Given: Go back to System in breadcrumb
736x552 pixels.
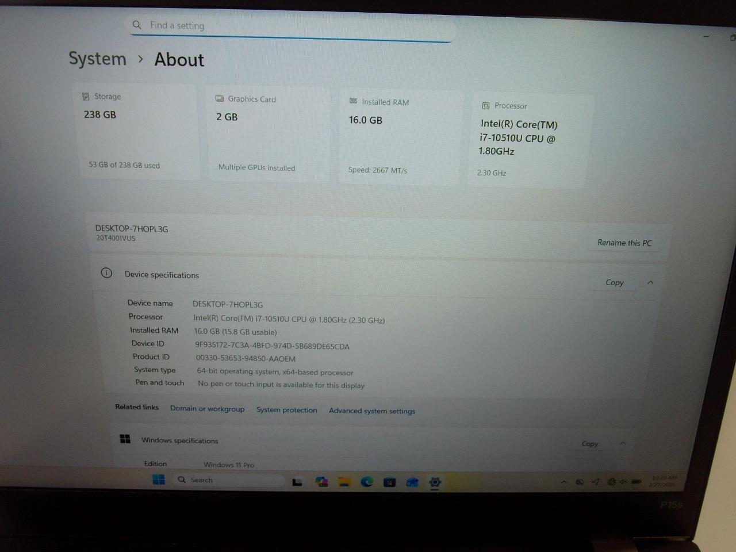Looking at the screenshot, I should click(x=97, y=59).
